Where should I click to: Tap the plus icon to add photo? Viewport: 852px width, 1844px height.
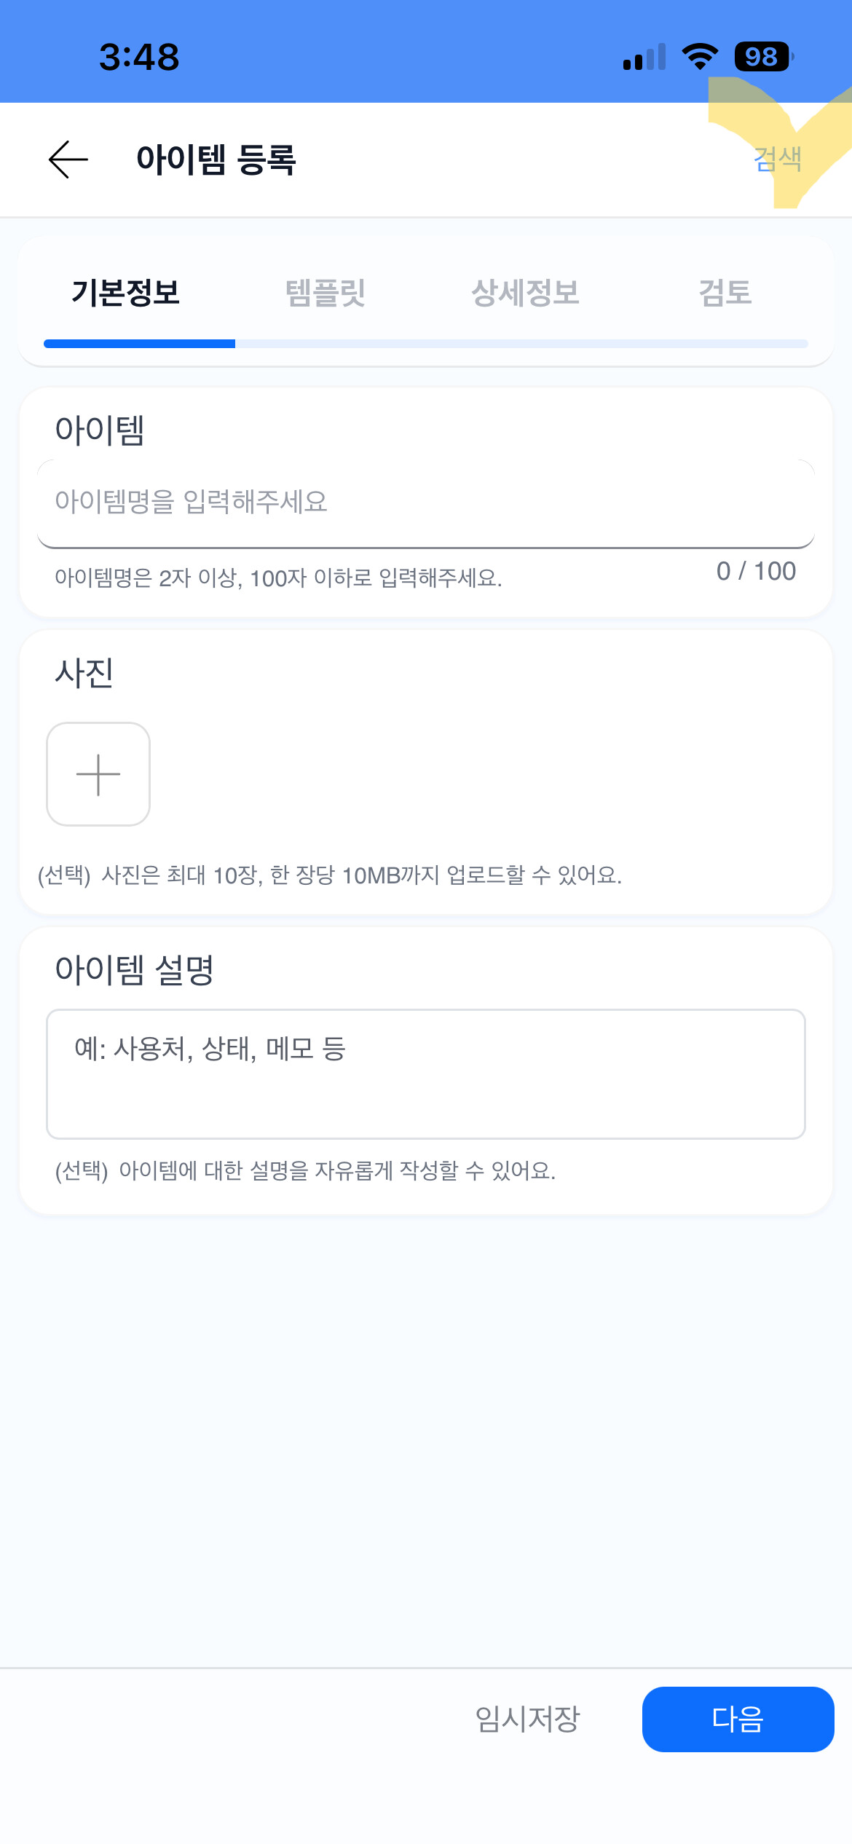tap(98, 774)
